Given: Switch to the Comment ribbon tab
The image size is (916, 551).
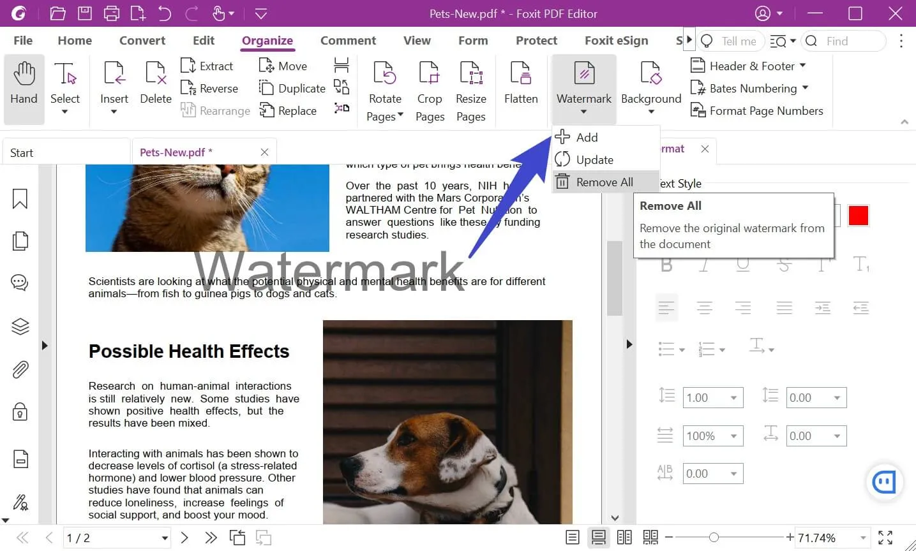Looking at the screenshot, I should tap(348, 40).
